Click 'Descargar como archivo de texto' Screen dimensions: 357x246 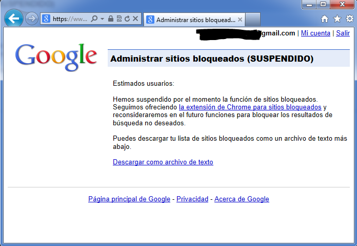point(163,162)
